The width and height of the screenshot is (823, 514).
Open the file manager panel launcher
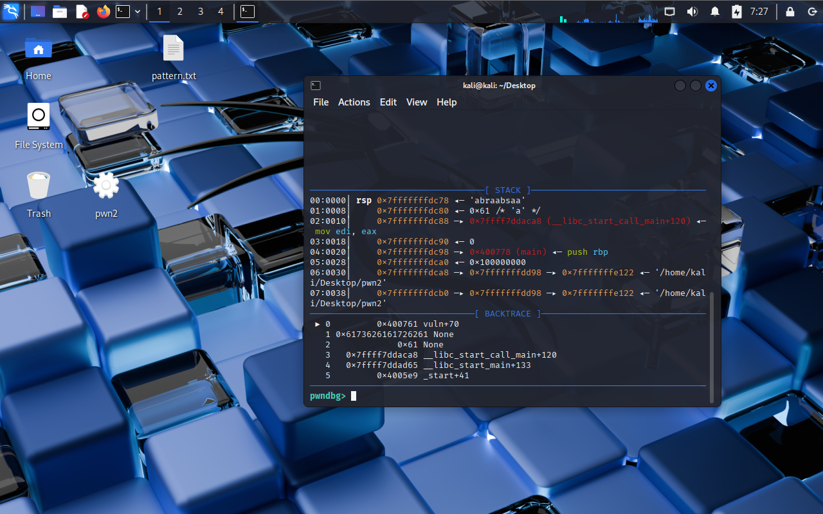[x=60, y=12]
